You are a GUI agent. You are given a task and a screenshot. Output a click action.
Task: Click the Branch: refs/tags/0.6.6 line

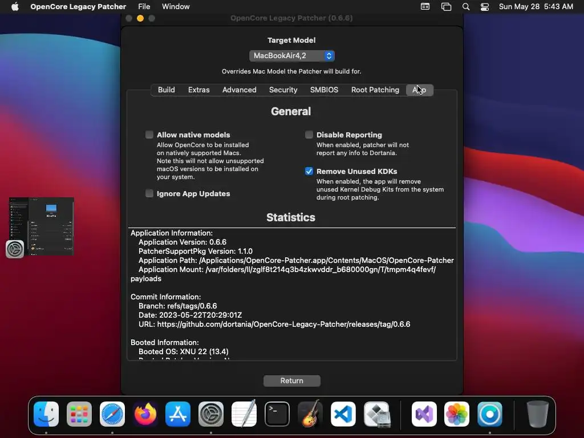click(x=178, y=306)
